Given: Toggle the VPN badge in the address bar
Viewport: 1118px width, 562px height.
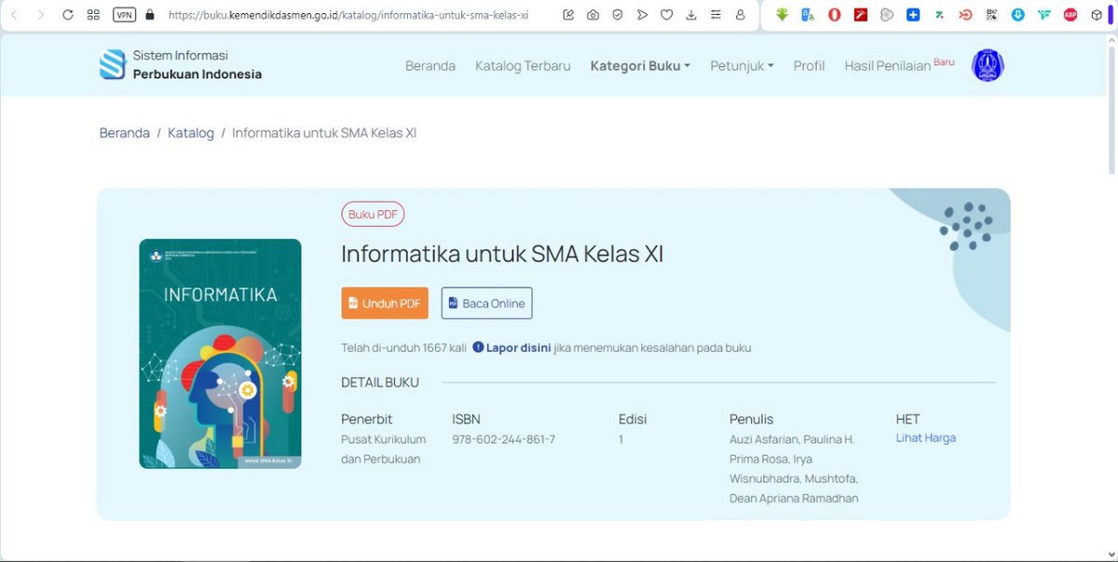Looking at the screenshot, I should click(123, 14).
